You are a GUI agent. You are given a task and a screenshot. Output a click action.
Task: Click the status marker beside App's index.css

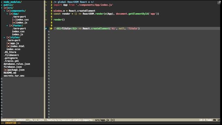point(14,20)
